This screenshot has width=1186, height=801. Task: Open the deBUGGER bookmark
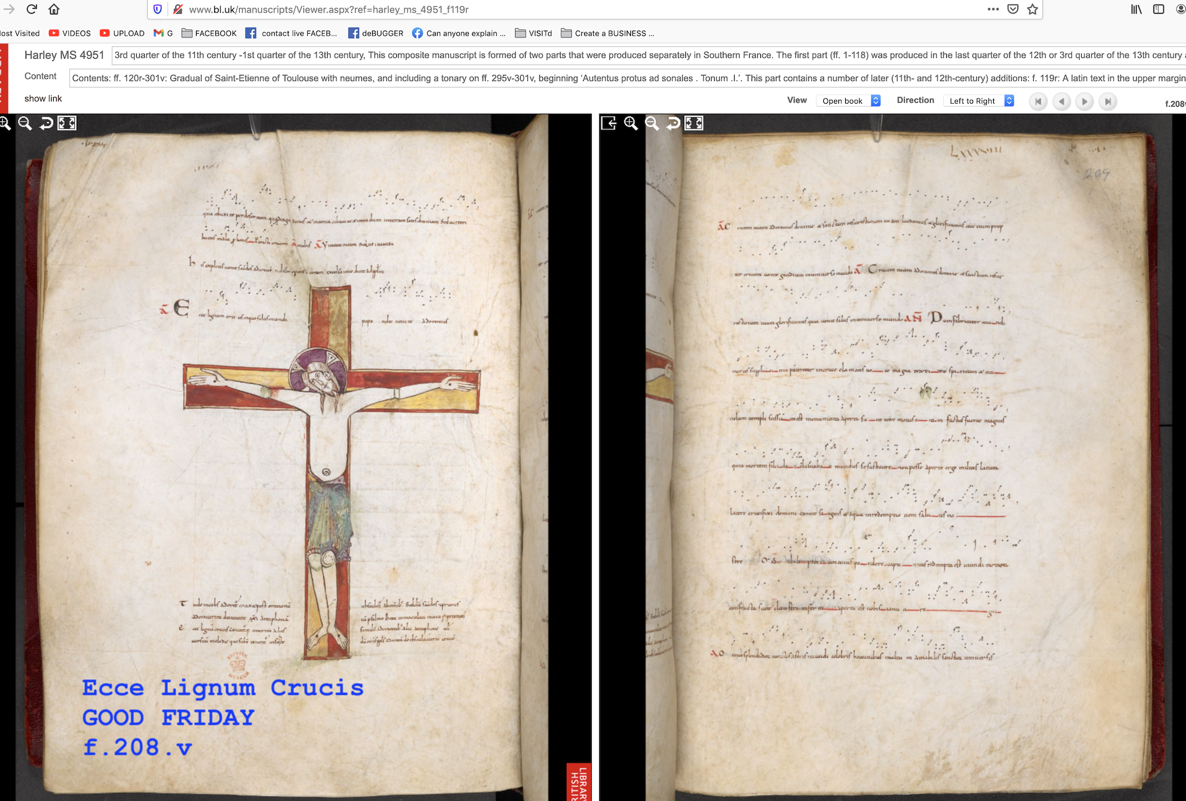pyautogui.click(x=376, y=33)
